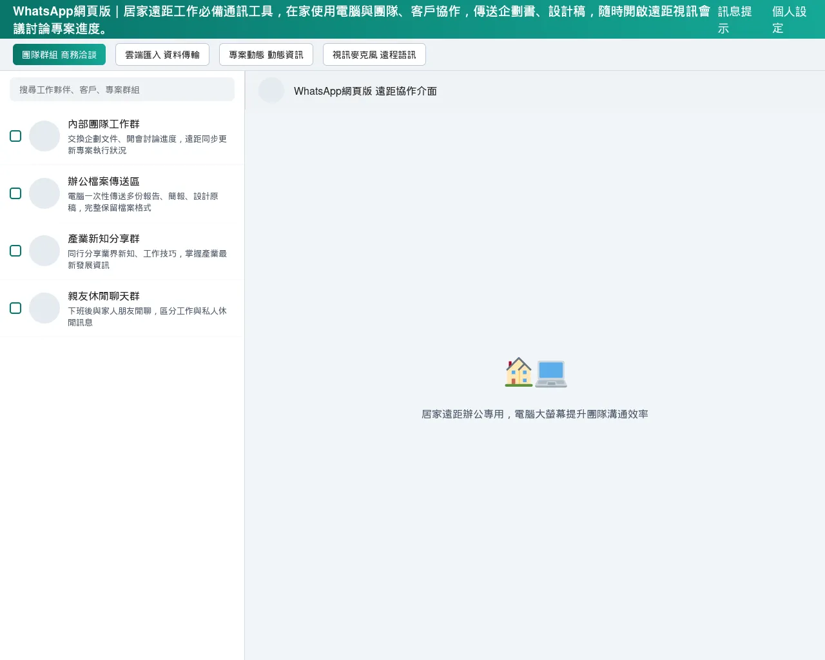Click the 內部團隊工作群 avatar
825x660 pixels.
[x=44, y=136]
